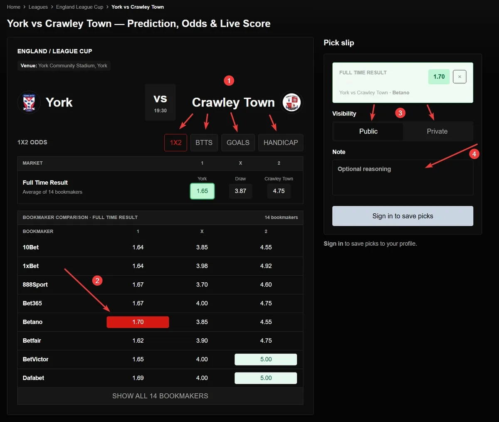Click the Sign in link below pick slip
Screen dimensions: 499x422
(x=333, y=244)
